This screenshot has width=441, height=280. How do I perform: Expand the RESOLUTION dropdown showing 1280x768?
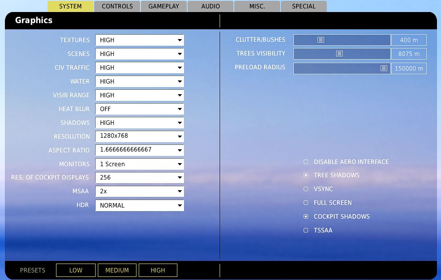click(140, 136)
